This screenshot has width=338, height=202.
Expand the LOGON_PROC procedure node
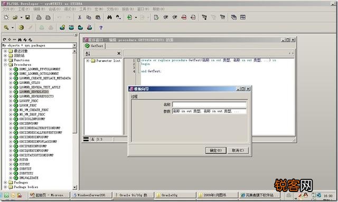(x=11, y=105)
